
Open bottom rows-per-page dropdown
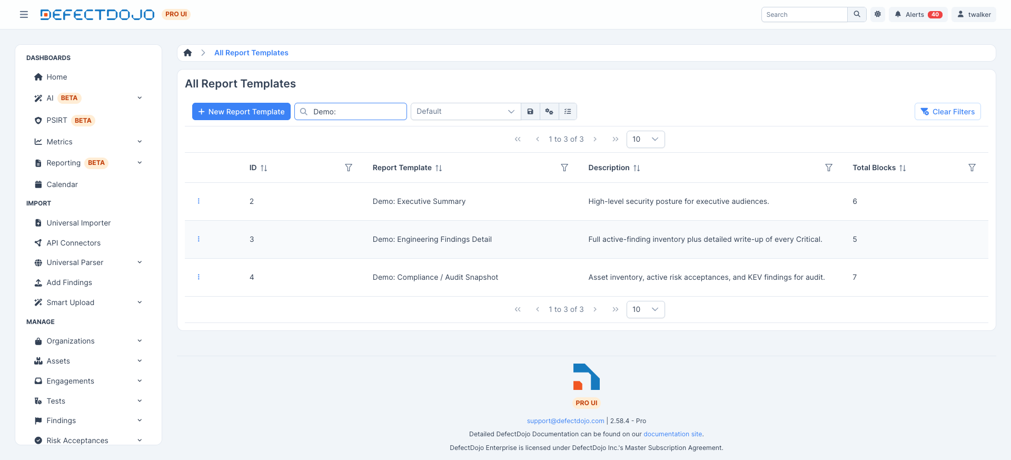[646, 309]
